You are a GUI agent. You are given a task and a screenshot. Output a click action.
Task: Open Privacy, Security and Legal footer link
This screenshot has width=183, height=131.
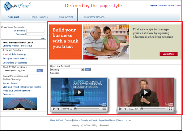tap(85, 121)
